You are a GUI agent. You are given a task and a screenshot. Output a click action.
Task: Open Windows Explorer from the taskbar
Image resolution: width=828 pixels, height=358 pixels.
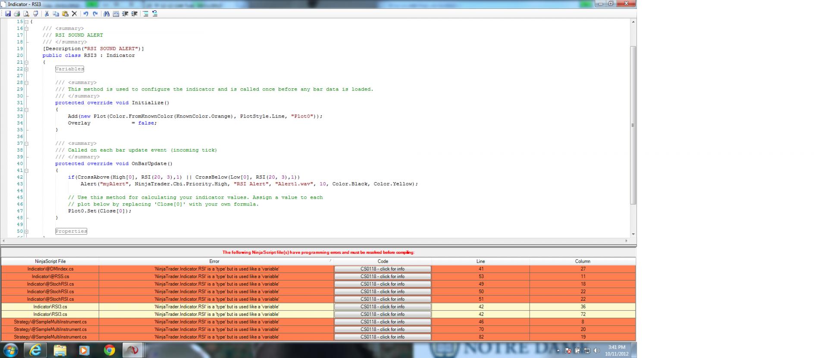[60, 350]
